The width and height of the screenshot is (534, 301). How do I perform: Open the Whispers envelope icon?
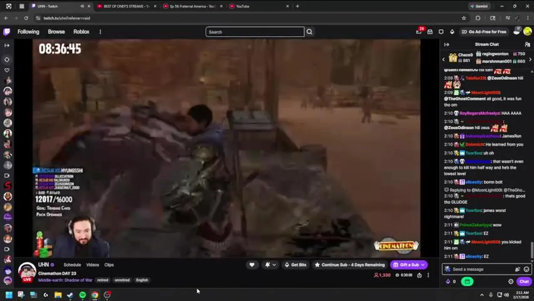point(430,32)
